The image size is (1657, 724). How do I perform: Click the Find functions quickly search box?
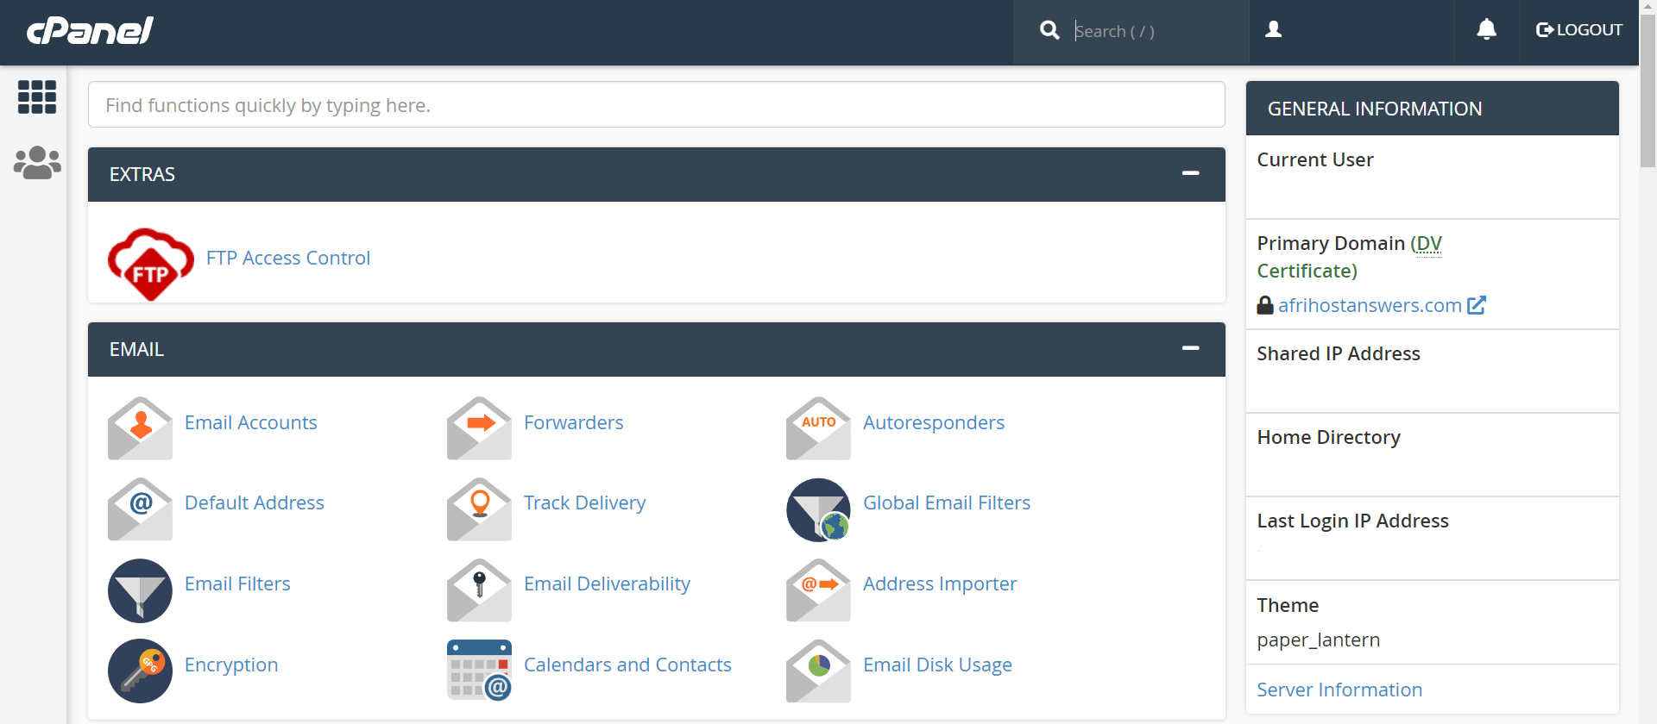[x=656, y=105]
